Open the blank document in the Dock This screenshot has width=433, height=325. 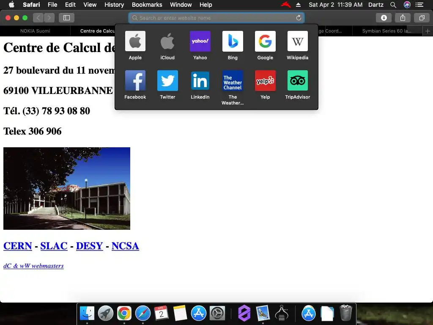click(x=327, y=314)
